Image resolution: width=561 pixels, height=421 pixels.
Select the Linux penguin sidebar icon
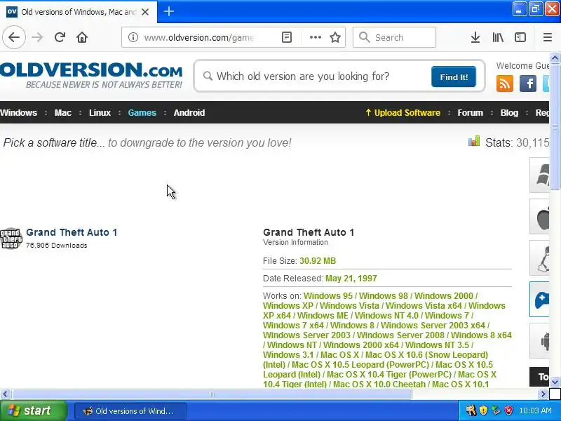pos(539,258)
